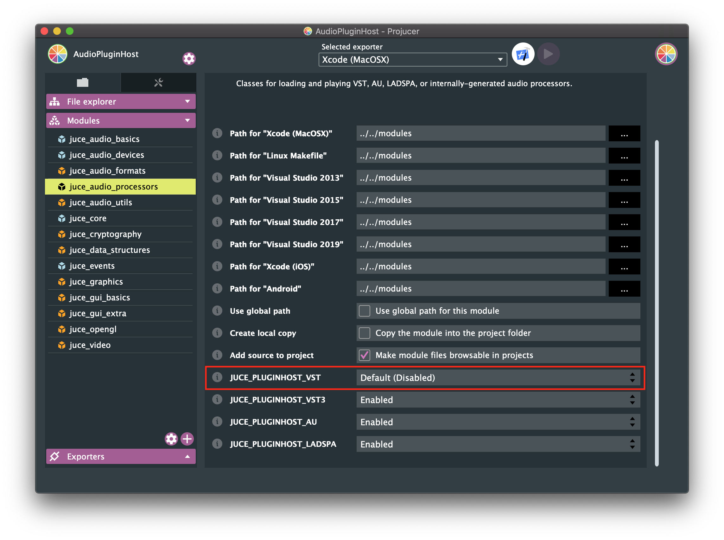Click the plus icon to add a module

click(x=187, y=439)
